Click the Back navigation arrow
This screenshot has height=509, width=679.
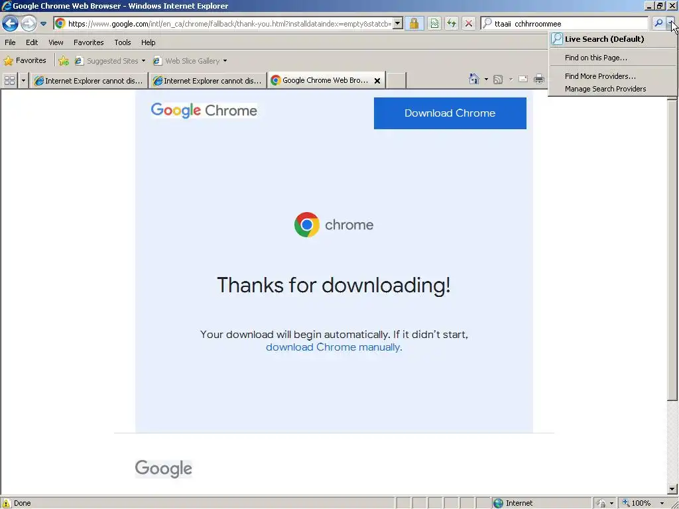[x=10, y=23]
